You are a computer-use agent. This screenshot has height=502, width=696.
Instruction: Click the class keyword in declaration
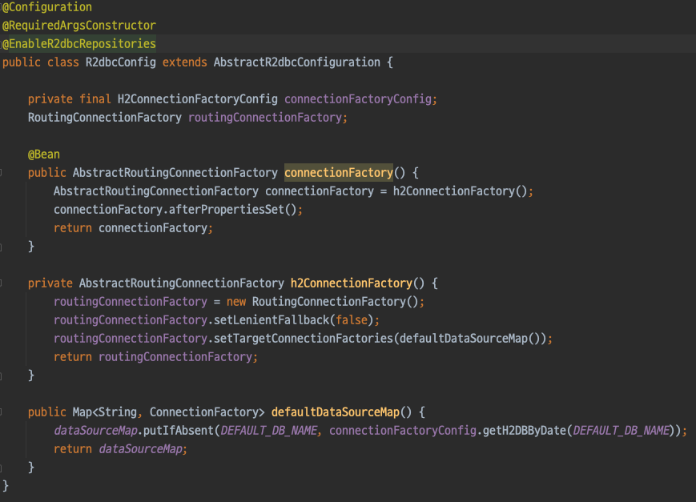[x=63, y=62]
